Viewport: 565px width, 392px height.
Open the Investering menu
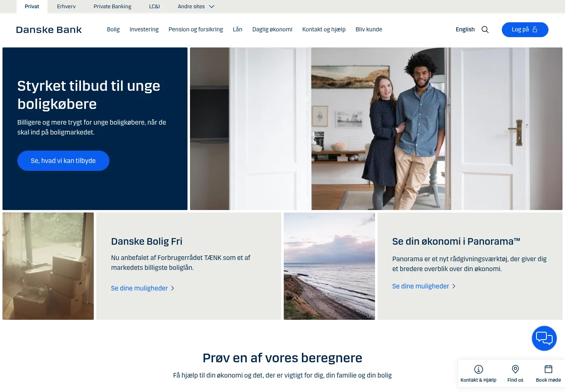coord(144,30)
